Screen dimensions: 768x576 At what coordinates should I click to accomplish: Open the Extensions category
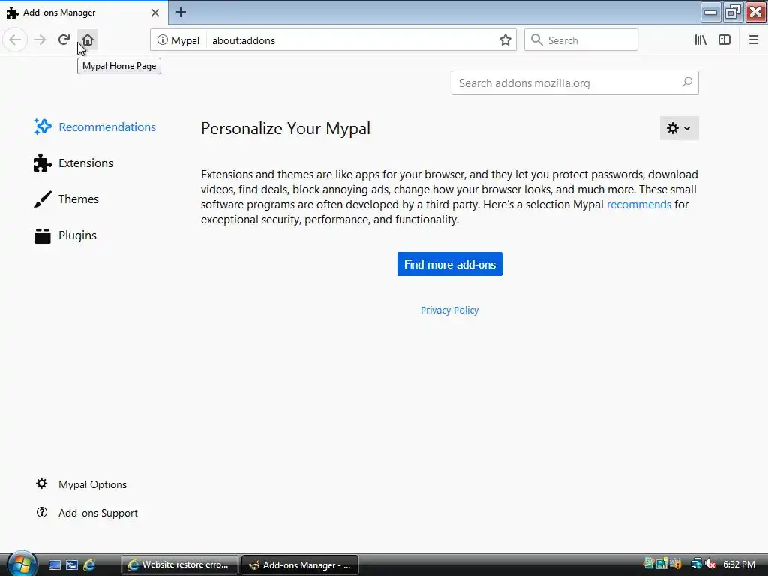tap(73, 163)
